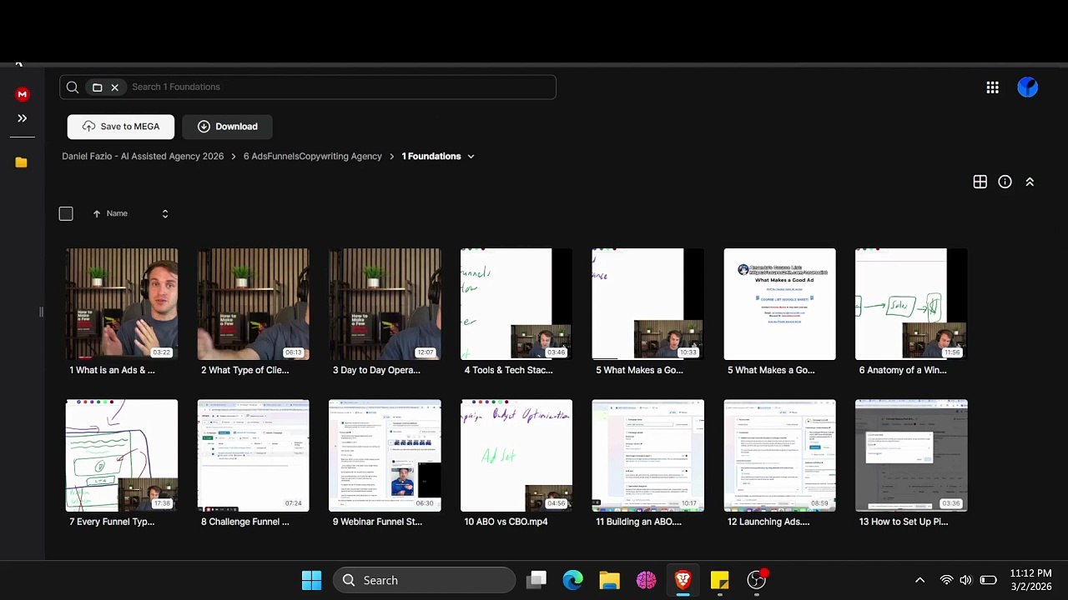Expand the sidebar with the double chevron icon
The image size is (1068, 600).
[22, 118]
